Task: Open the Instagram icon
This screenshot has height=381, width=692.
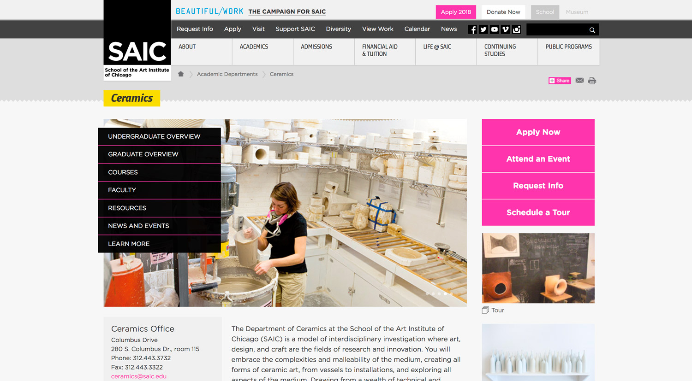Action: coord(516,29)
